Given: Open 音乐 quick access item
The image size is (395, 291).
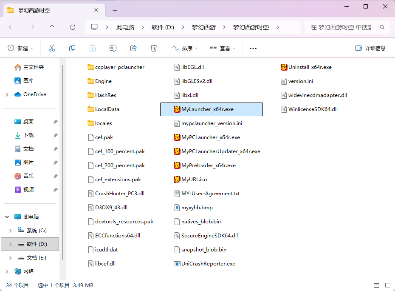Looking at the screenshot, I should [24, 176].
